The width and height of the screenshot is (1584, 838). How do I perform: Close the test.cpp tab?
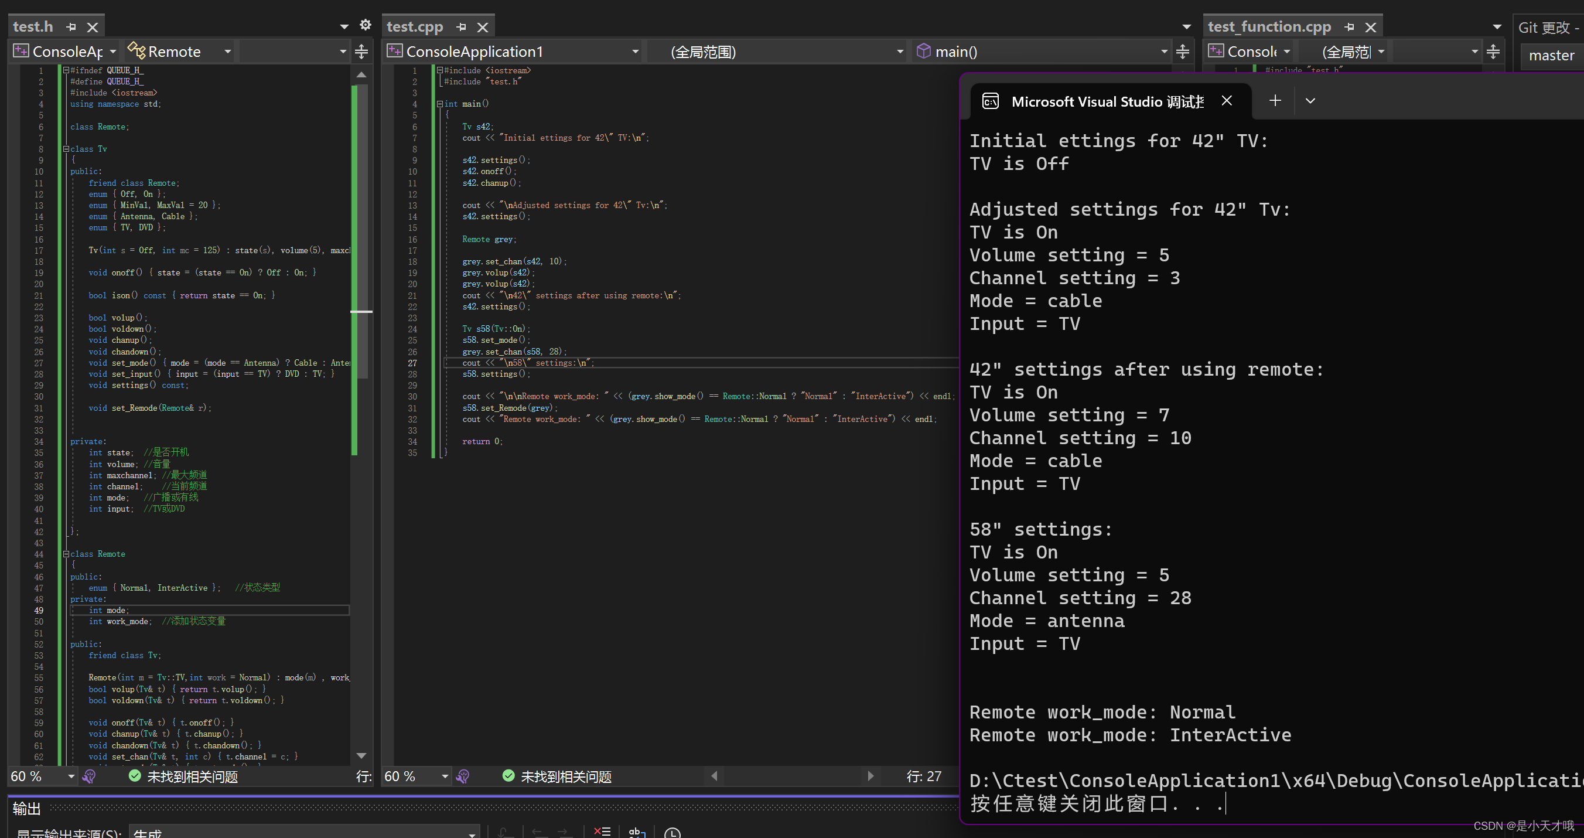(483, 27)
